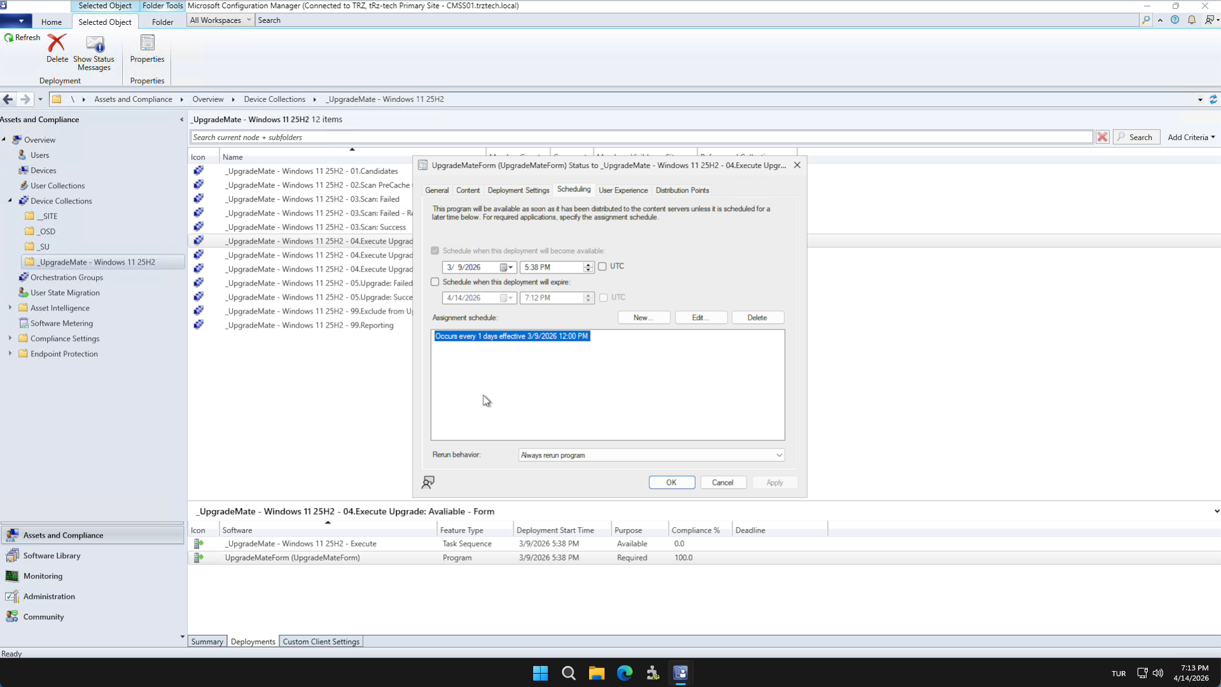The height and width of the screenshot is (687, 1221).
Task: Open the Rerun behavior dropdown
Action: click(x=779, y=455)
